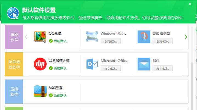This screenshot has height=110, width=197.
Task: Click the 网易邮箱大师 name label
Action: 59,61
